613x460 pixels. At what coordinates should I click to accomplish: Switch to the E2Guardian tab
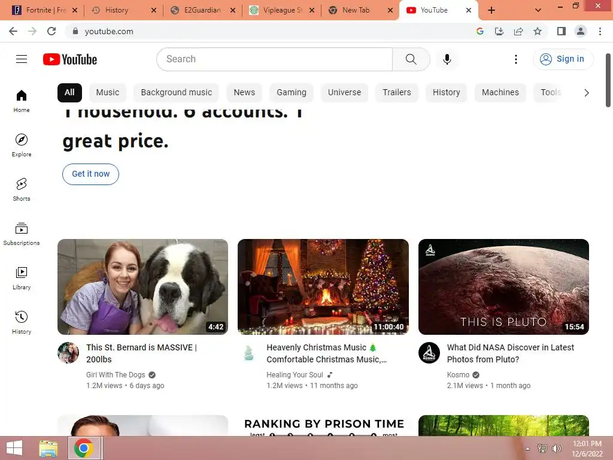click(202, 10)
